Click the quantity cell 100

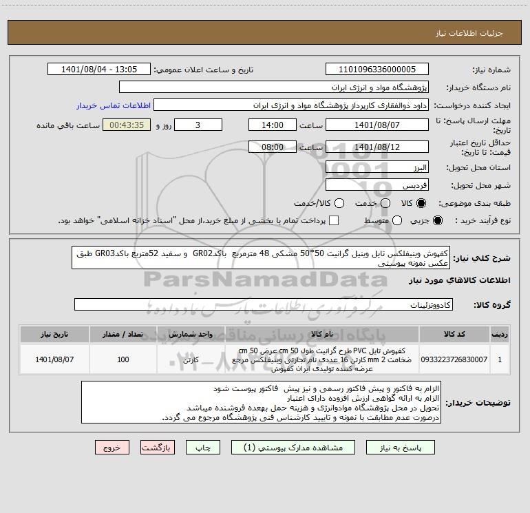[123, 359]
